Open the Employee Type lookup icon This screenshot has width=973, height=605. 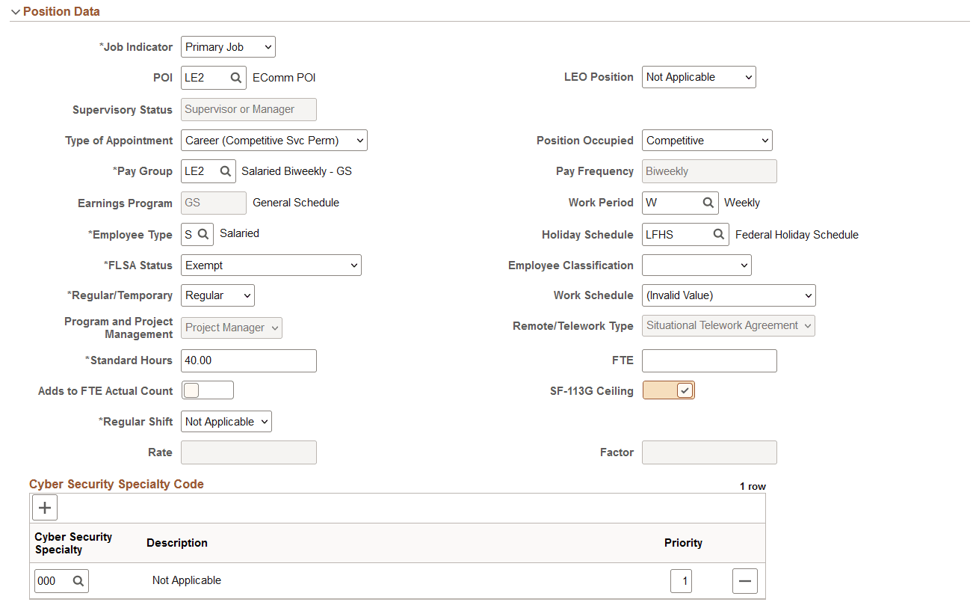click(203, 234)
